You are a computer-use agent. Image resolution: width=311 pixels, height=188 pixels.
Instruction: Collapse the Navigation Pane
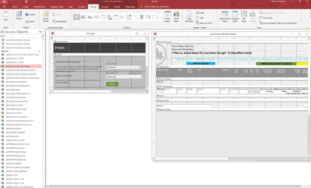43,32
